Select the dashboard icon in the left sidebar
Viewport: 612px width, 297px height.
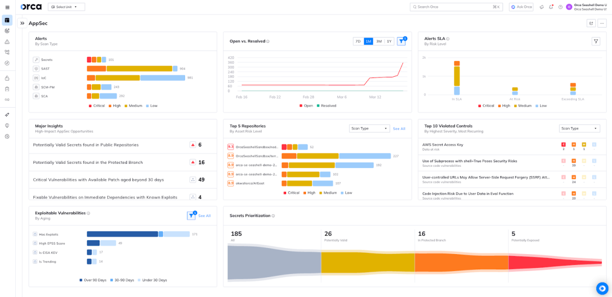[7, 20]
